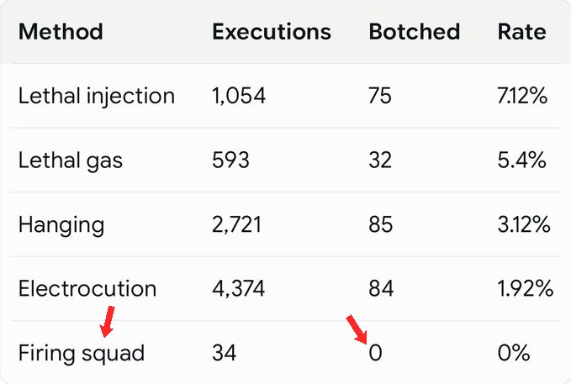Click the 34 firing squad executions value

pyautogui.click(x=225, y=353)
